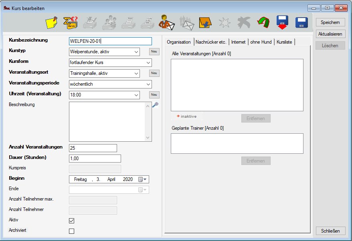Click the Kursbezeichnung text field
Image resolution: width=352 pixels, height=241 pixels.
pos(110,41)
